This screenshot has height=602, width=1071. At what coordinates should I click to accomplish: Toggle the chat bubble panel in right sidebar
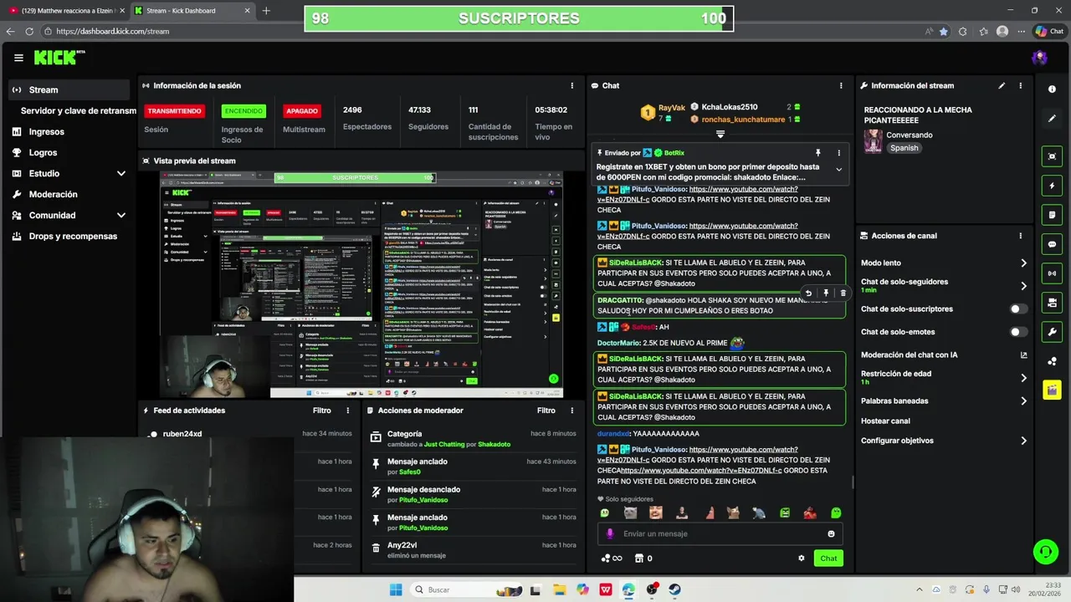point(1052,244)
